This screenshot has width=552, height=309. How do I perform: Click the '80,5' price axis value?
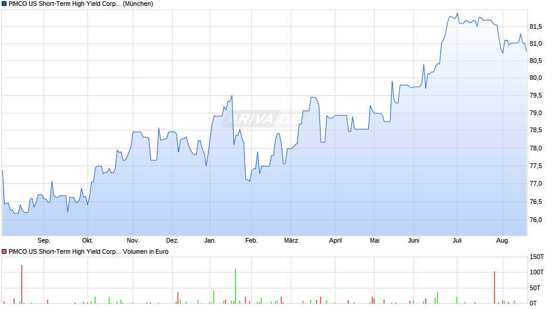536,61
